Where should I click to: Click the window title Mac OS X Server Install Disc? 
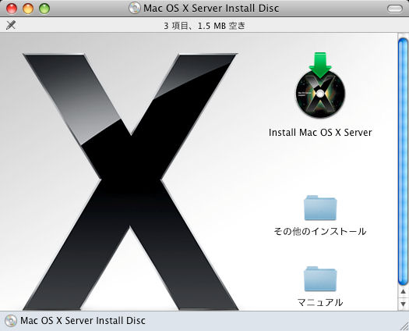pos(211,8)
